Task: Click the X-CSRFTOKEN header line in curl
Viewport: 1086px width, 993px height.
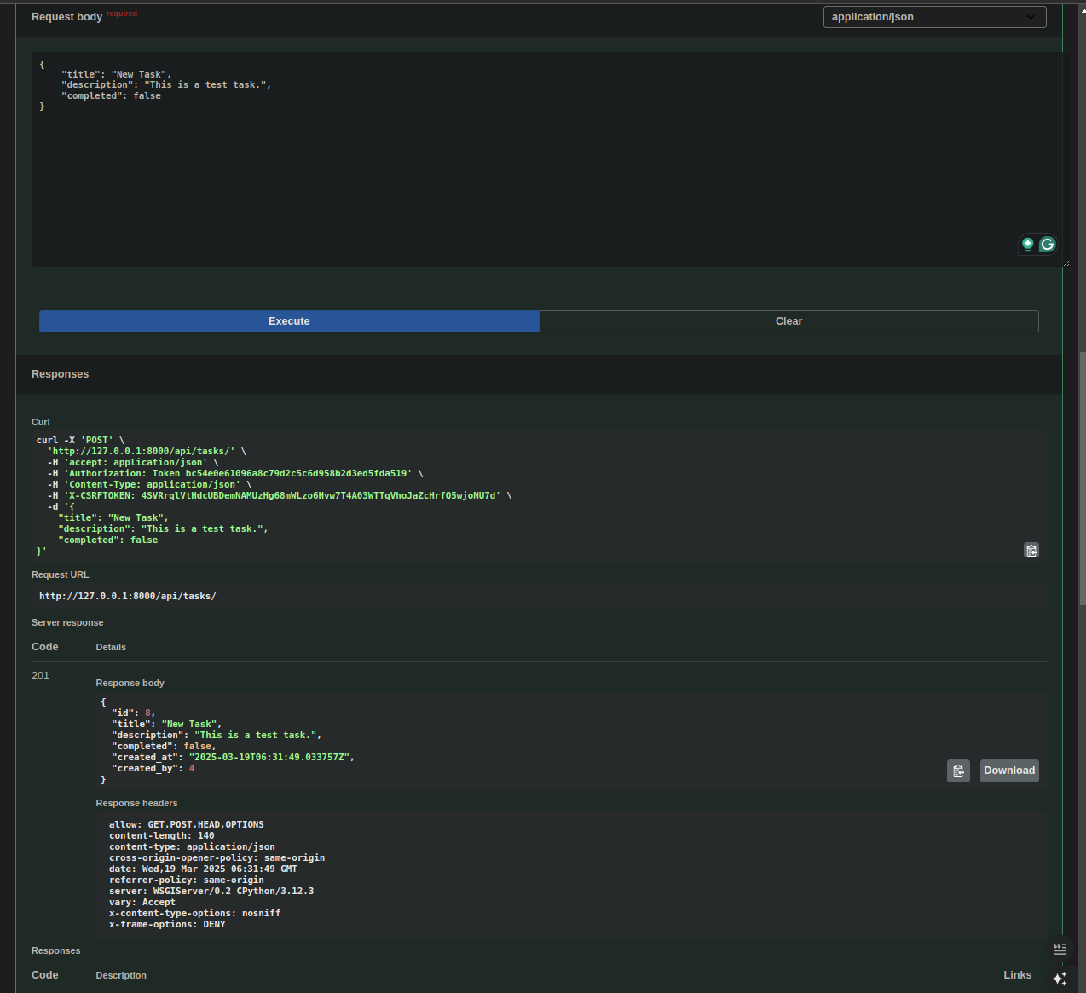Action: pyautogui.click(x=280, y=495)
